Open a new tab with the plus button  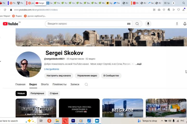[173, 3]
